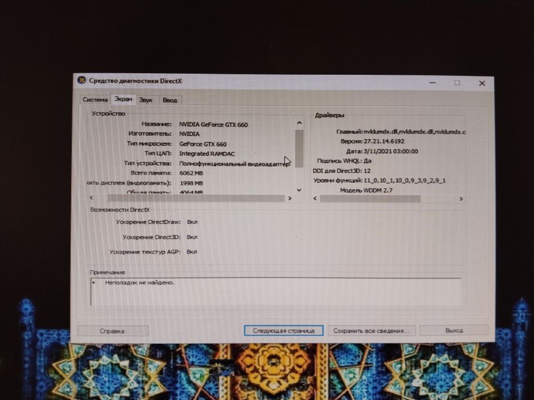Image resolution: width=534 pixels, height=400 pixels.
Task: Click the Тип устройства: label
Action: [148, 163]
